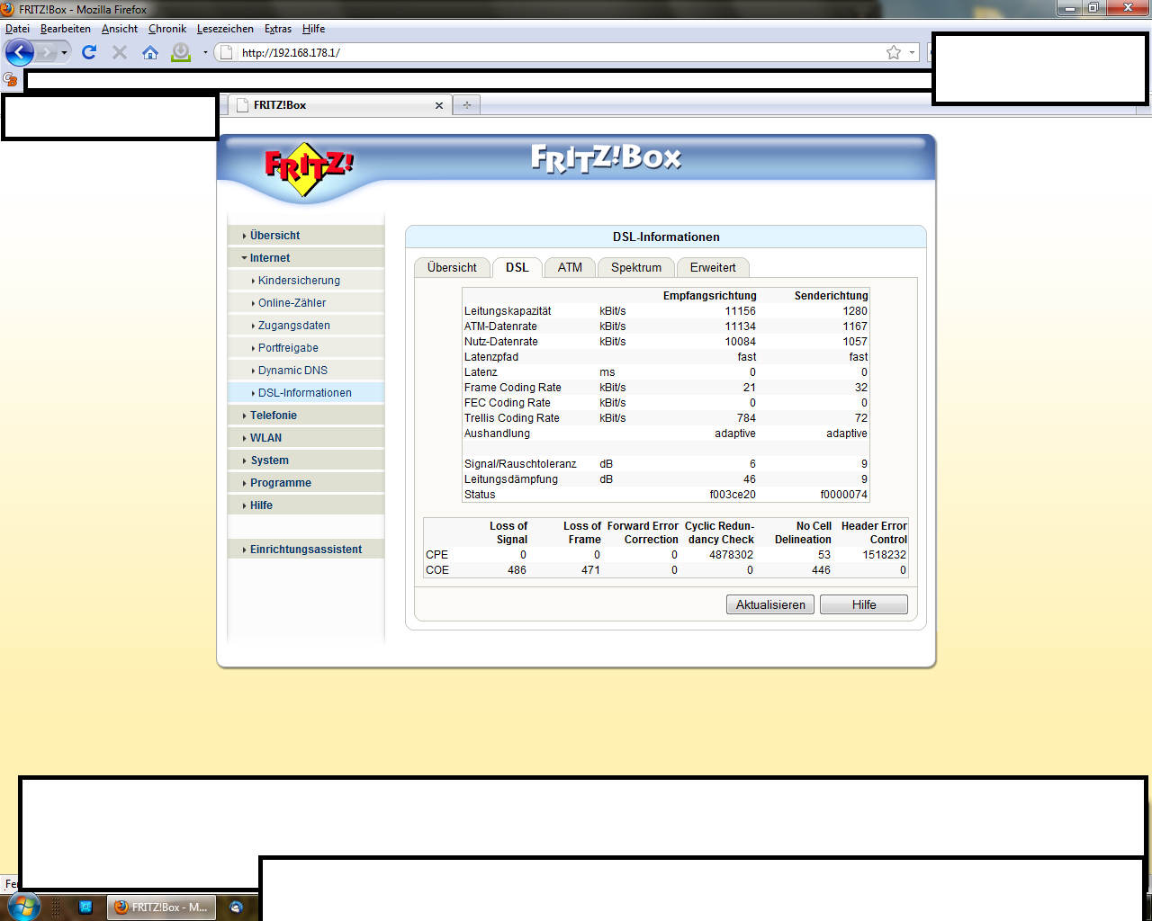
Task: Click the Leitungskapazität Empfangsrichtung value 11156
Action: [741, 311]
